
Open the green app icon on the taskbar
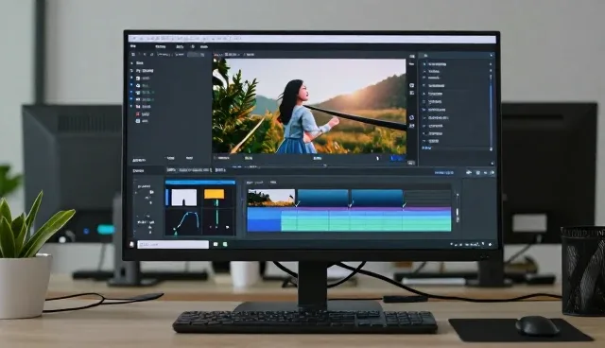coord(225,244)
